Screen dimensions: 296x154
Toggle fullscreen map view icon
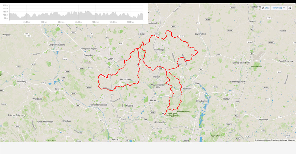tap(290, 8)
